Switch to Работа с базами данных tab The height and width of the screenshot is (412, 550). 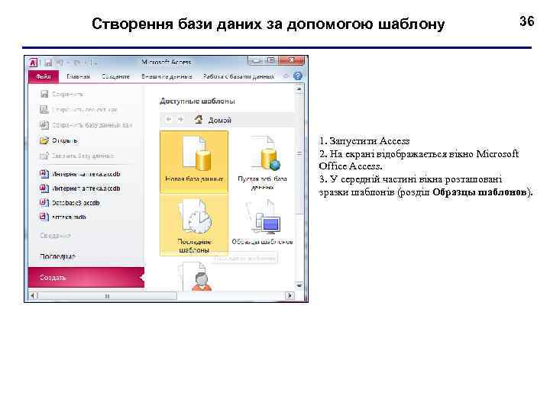(x=238, y=76)
